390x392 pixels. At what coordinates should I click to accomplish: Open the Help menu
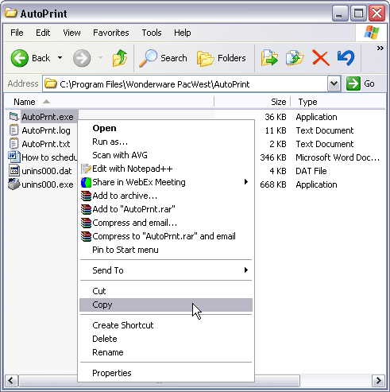click(182, 33)
